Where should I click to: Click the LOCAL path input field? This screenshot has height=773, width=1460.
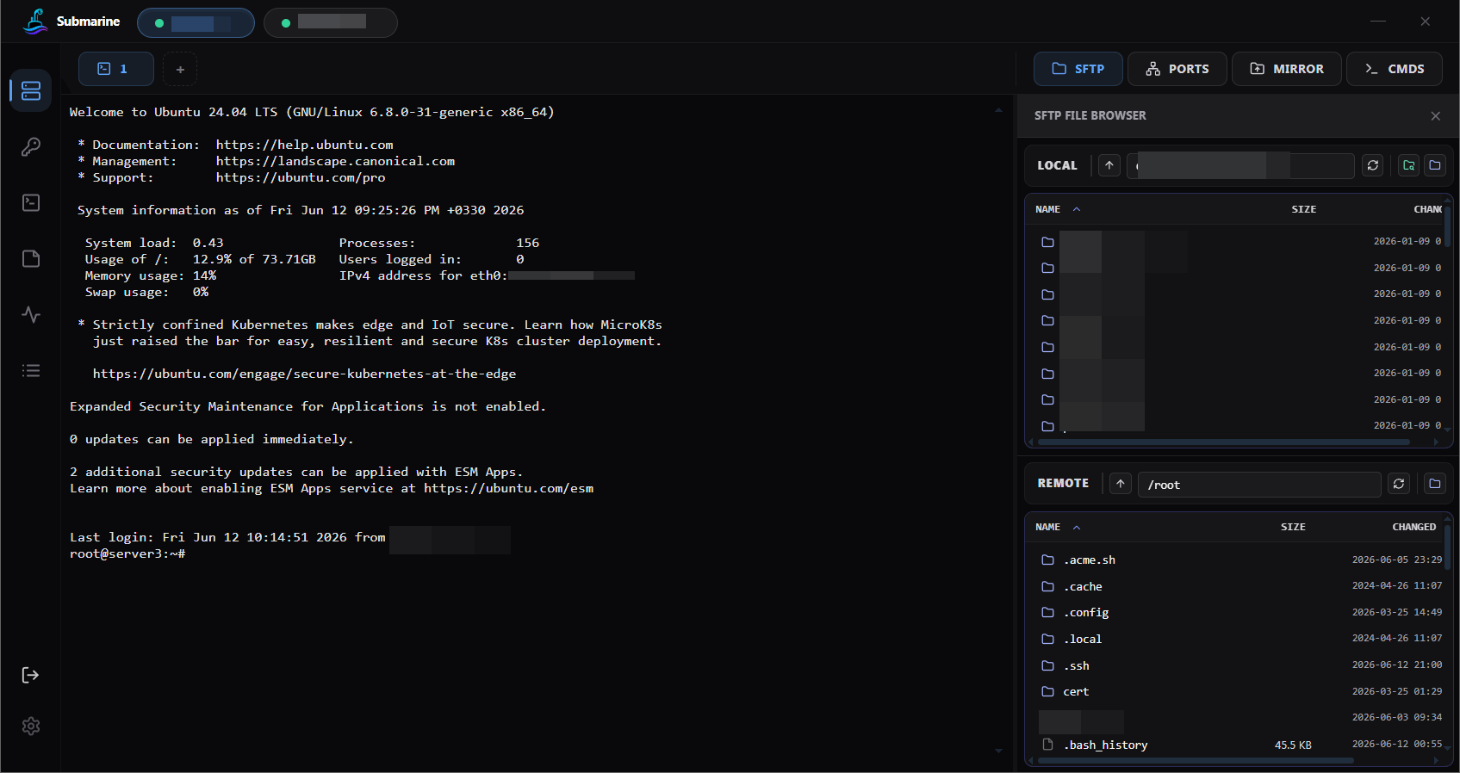[1240, 165]
